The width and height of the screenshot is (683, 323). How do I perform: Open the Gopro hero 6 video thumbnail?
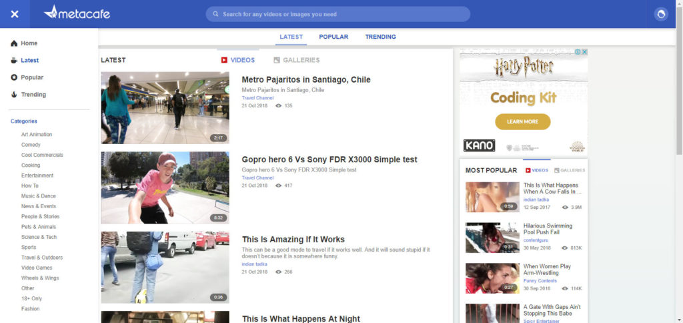click(x=165, y=188)
